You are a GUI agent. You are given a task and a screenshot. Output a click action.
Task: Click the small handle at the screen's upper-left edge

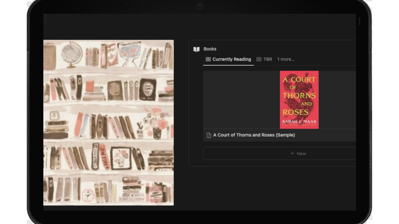(44, 19)
